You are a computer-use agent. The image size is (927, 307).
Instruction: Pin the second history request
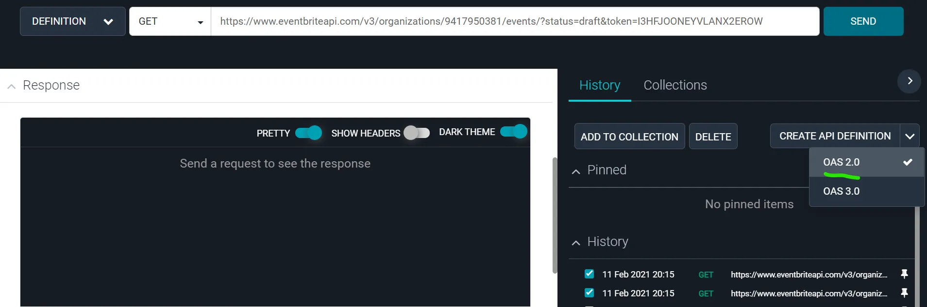904,293
